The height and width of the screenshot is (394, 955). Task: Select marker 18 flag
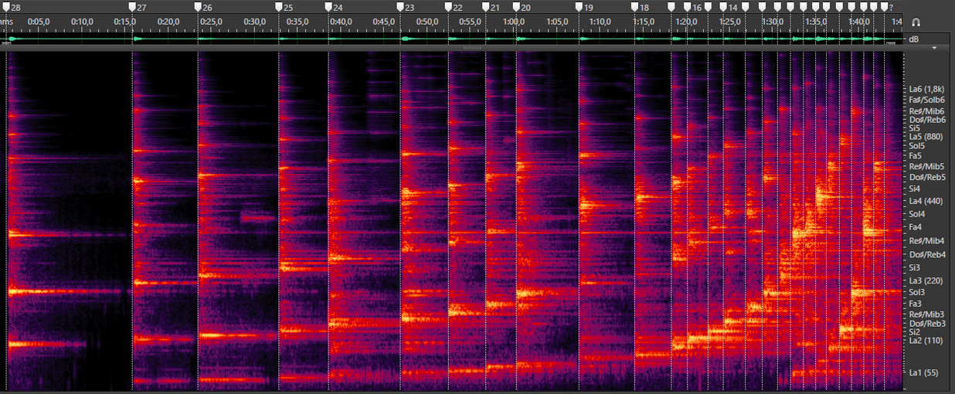point(634,7)
